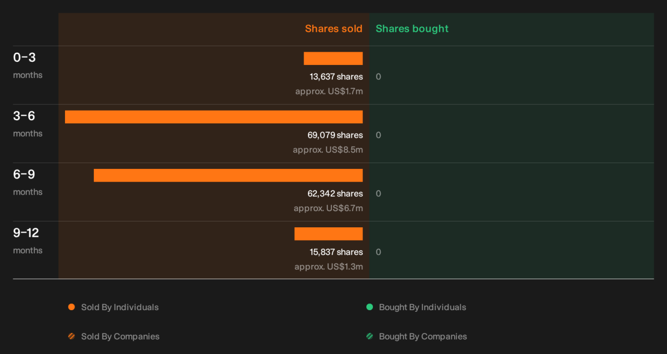The height and width of the screenshot is (354, 667).
Task: Click the 13,637 shares value
Action: click(x=336, y=77)
